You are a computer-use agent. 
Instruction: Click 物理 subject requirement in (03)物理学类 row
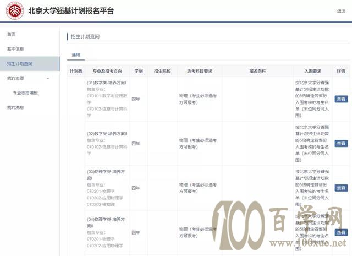click(198, 188)
